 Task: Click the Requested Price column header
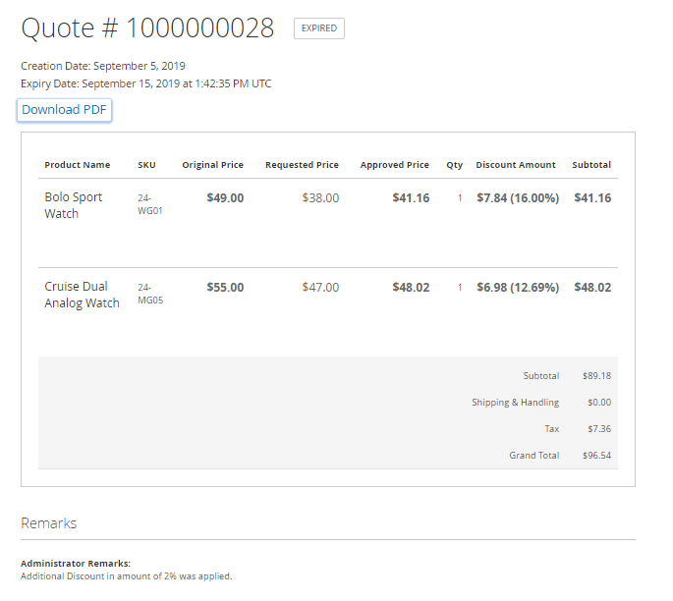click(302, 165)
